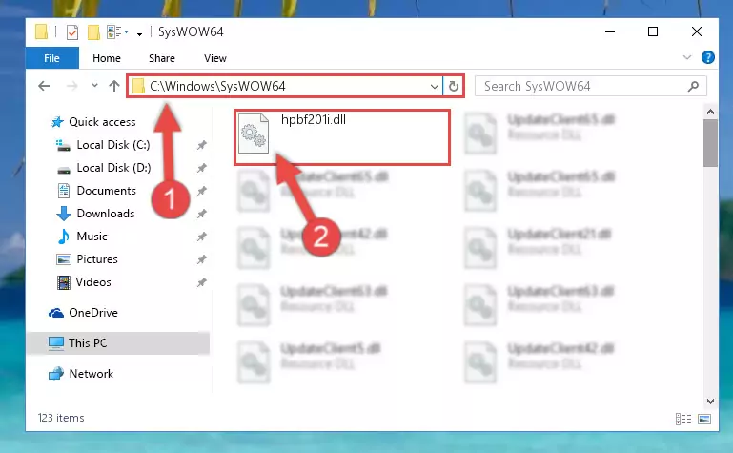Select the hpbf201i.dll file name

point(314,119)
